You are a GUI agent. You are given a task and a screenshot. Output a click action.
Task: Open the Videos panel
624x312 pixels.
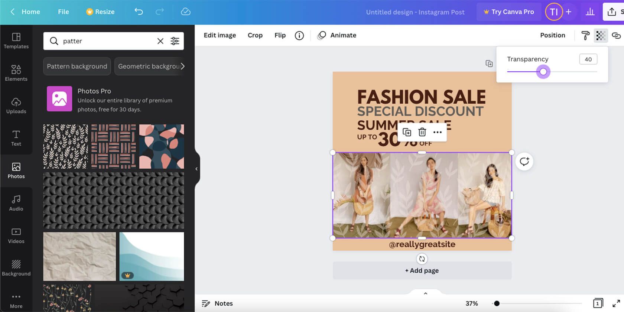point(16,235)
